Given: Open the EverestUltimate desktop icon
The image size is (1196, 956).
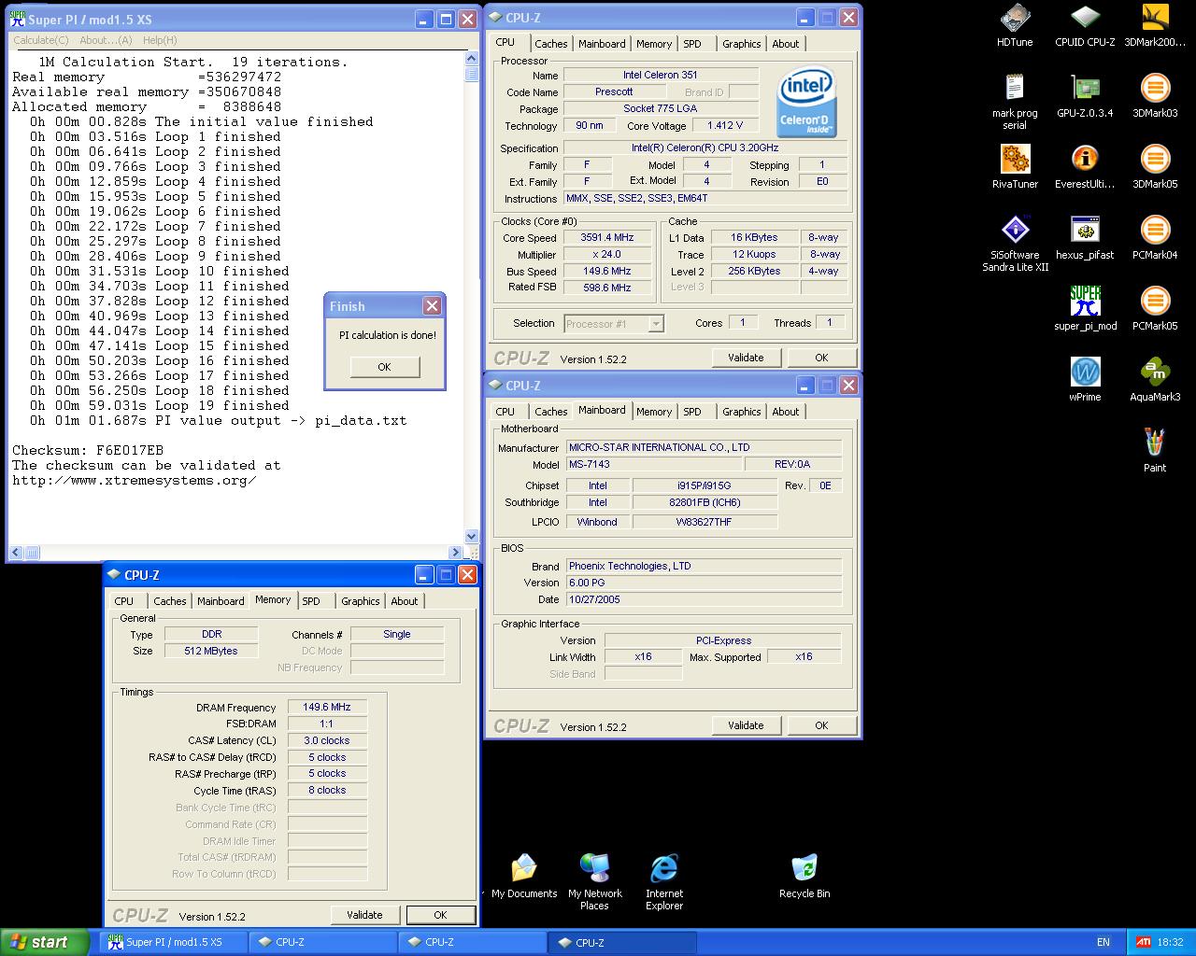Looking at the screenshot, I should (x=1085, y=167).
